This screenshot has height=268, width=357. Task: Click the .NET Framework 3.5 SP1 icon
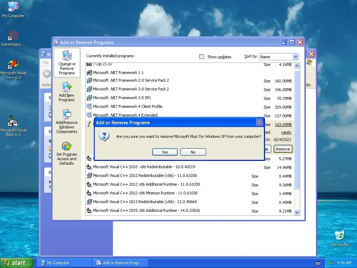pyautogui.click(x=89, y=98)
